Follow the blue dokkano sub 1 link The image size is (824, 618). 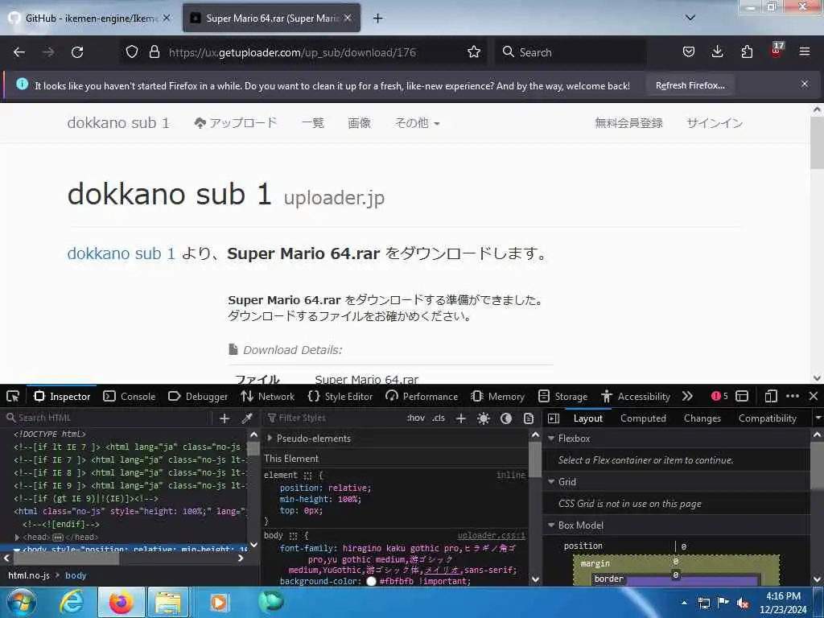coord(121,253)
